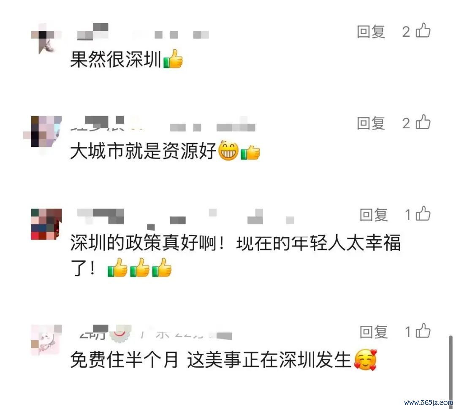Open fourth commenter's pink avatar
This screenshot has width=456, height=409.
(x=46, y=340)
